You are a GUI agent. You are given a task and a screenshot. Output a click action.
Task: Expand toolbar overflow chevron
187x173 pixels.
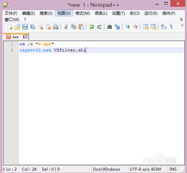[182, 25]
